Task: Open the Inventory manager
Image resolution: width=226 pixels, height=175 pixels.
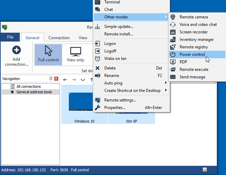Action: (x=196, y=39)
